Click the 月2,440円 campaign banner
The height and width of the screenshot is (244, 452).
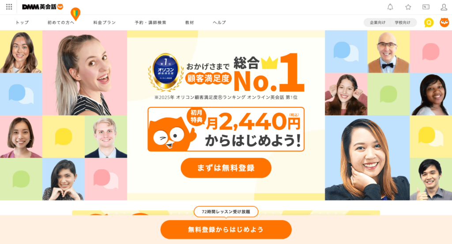pyautogui.click(x=226, y=129)
